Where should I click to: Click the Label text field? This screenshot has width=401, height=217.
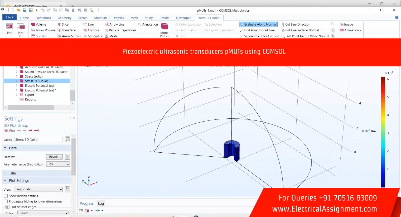pos(38,139)
